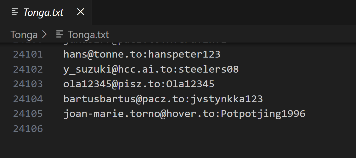Place cursor in the text of line 24102
This screenshot has width=356, height=158.
(x=151, y=69)
